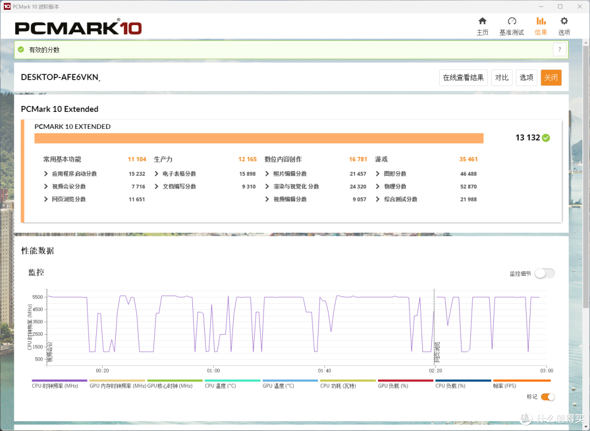Click the PCMARK10 logo
Screen dimensions: 590x431
tap(78, 27)
